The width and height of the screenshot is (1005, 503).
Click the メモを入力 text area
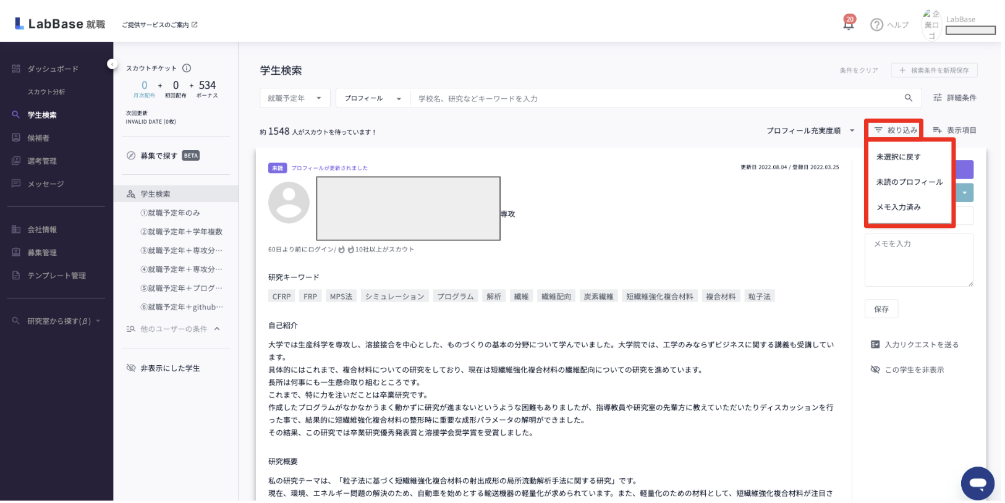919,260
